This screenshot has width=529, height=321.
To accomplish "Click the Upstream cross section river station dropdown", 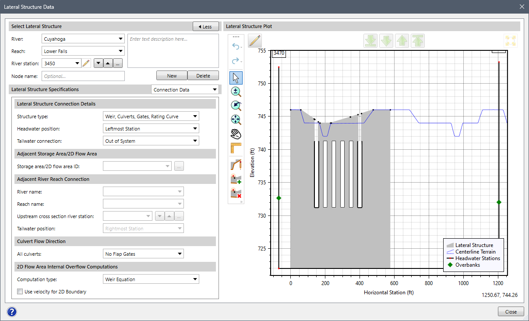I will 127,216.
